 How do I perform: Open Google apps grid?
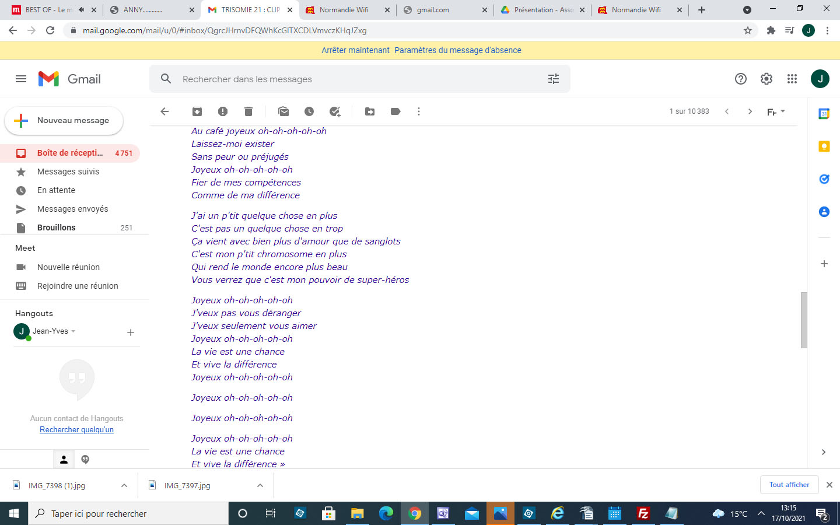point(792,79)
